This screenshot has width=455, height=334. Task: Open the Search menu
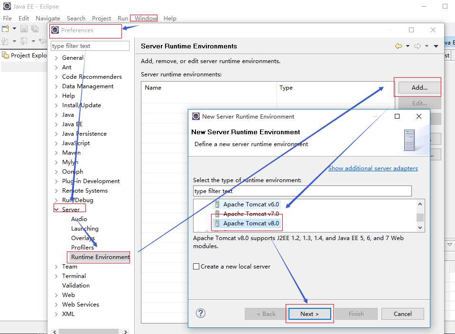tap(76, 19)
